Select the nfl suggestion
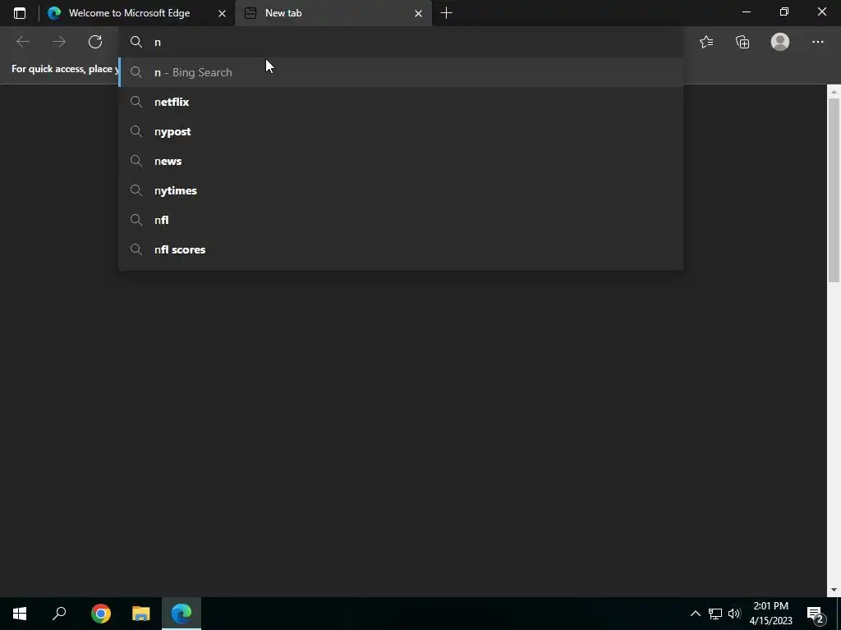 tap(401, 220)
